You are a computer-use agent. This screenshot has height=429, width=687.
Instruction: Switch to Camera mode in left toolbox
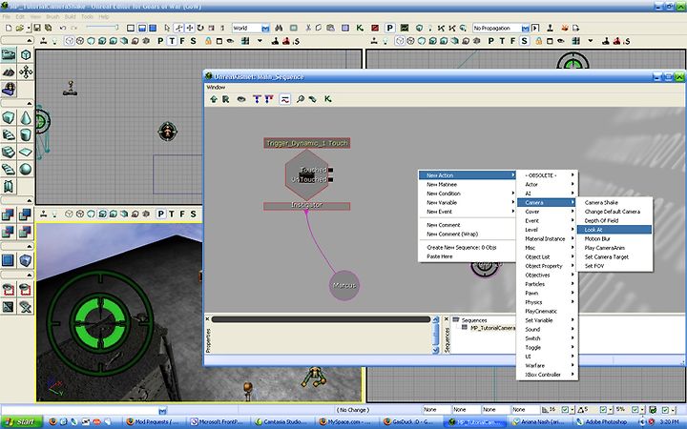coord(9,54)
